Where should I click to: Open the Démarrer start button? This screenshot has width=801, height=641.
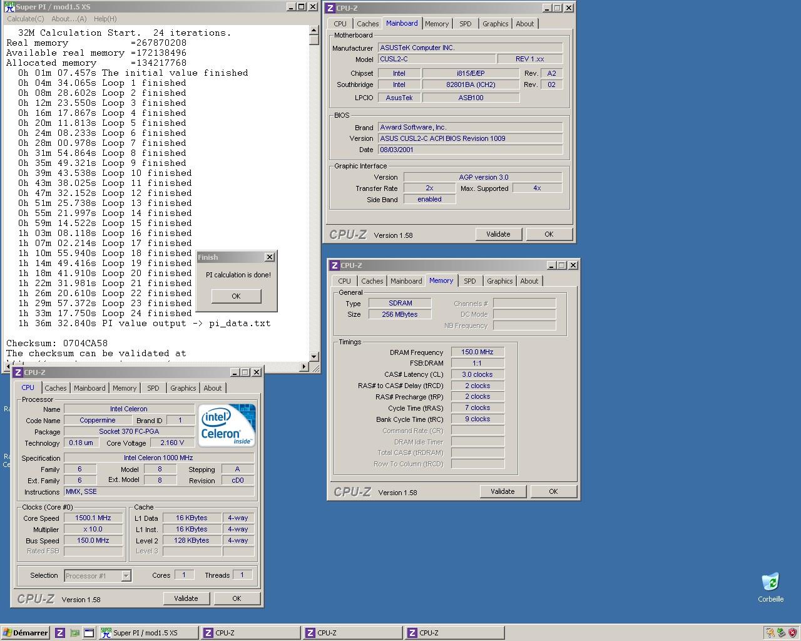click(25, 633)
